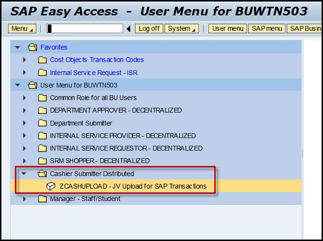Viewport: 323px width, 241px height.
Task: Click the SAP Business button
Action: pos(305,28)
